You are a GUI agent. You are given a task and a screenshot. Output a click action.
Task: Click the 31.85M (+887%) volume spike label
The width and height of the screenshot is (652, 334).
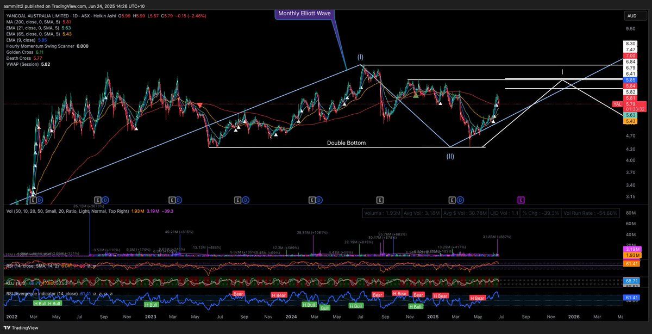[497, 237]
